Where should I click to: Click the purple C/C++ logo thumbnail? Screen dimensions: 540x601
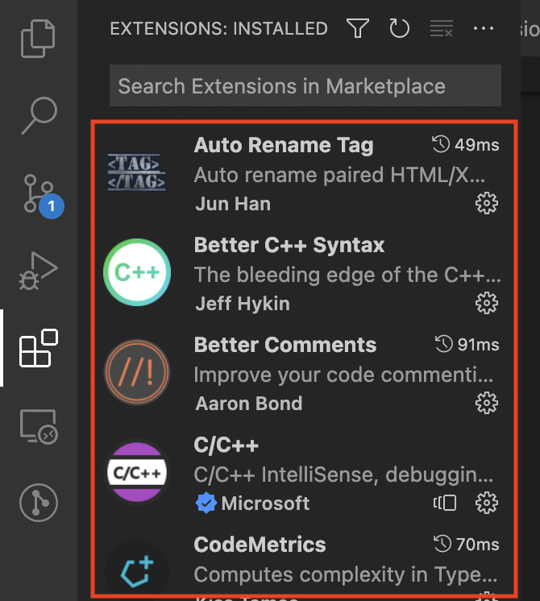point(137,472)
